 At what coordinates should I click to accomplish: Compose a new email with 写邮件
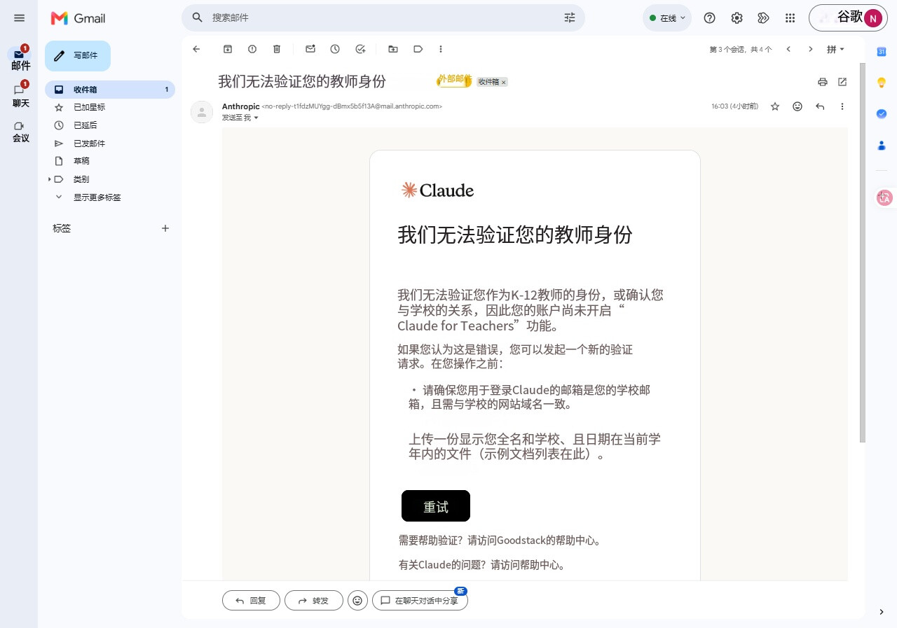pyautogui.click(x=78, y=56)
